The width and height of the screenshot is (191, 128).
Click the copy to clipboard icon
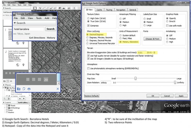(24, 89)
